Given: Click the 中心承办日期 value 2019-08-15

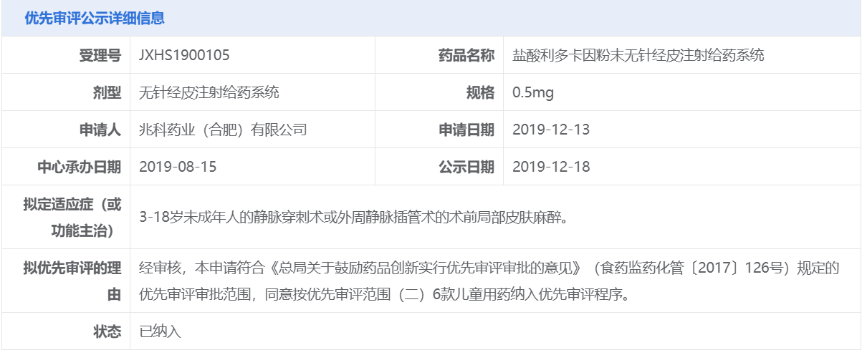Looking at the screenshot, I should [x=178, y=167].
